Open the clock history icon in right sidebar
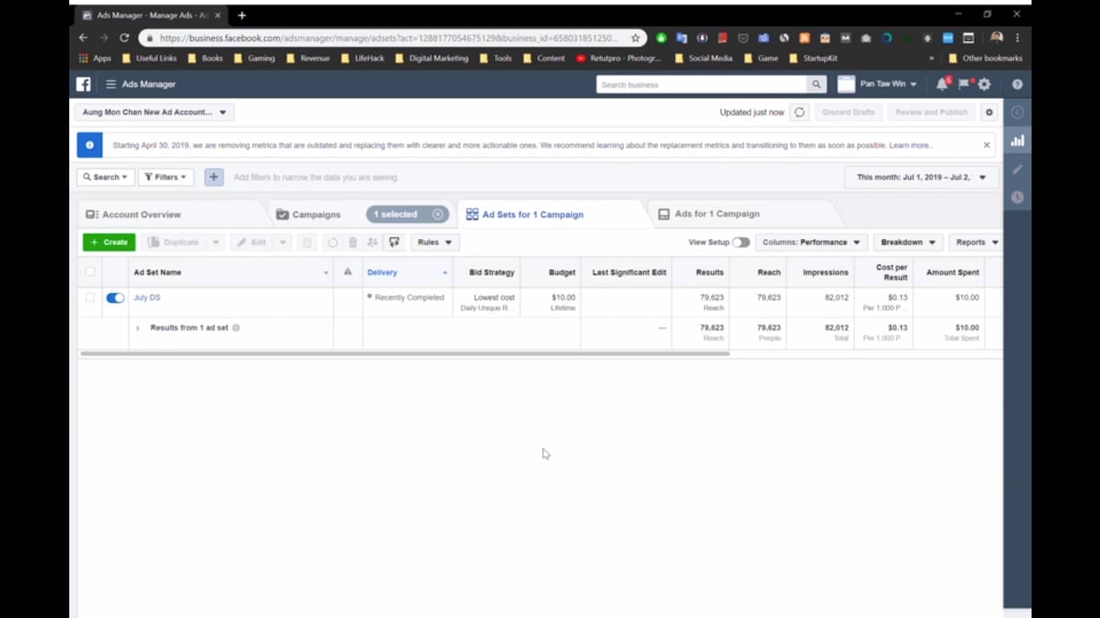 [1018, 197]
